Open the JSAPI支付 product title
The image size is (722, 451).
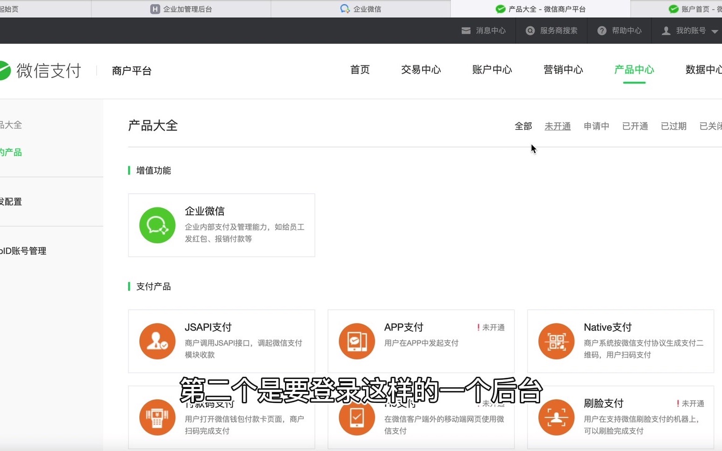tap(208, 327)
